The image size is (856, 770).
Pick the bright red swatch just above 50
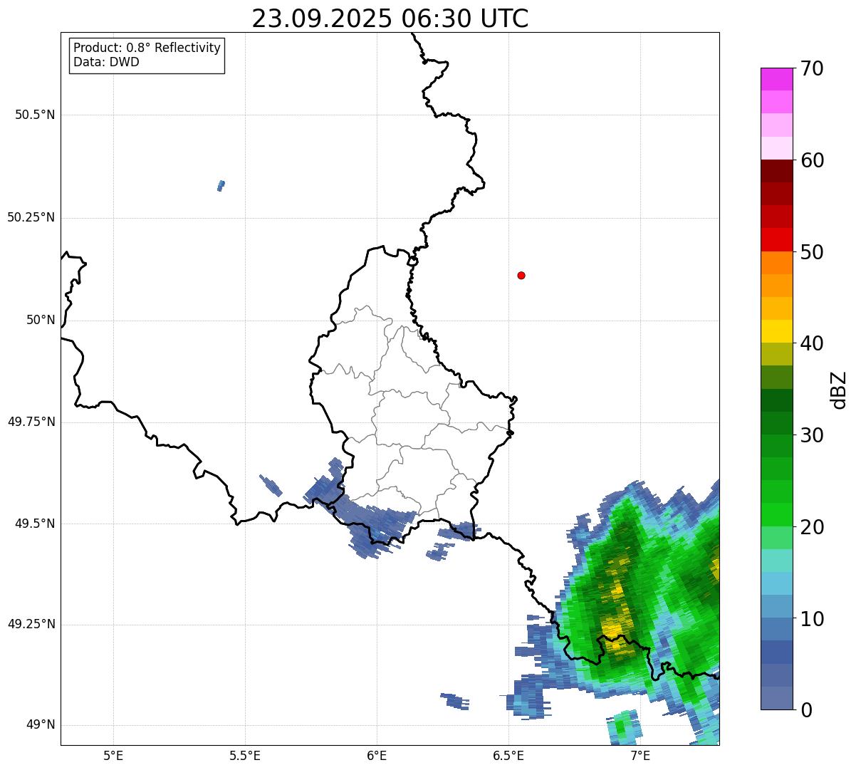pos(776,240)
